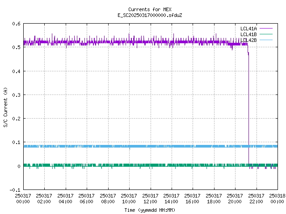Click the x-axis tick 250318 00:00
Image resolution: width=286 pixels, height=214 pixels.
pos(277,198)
